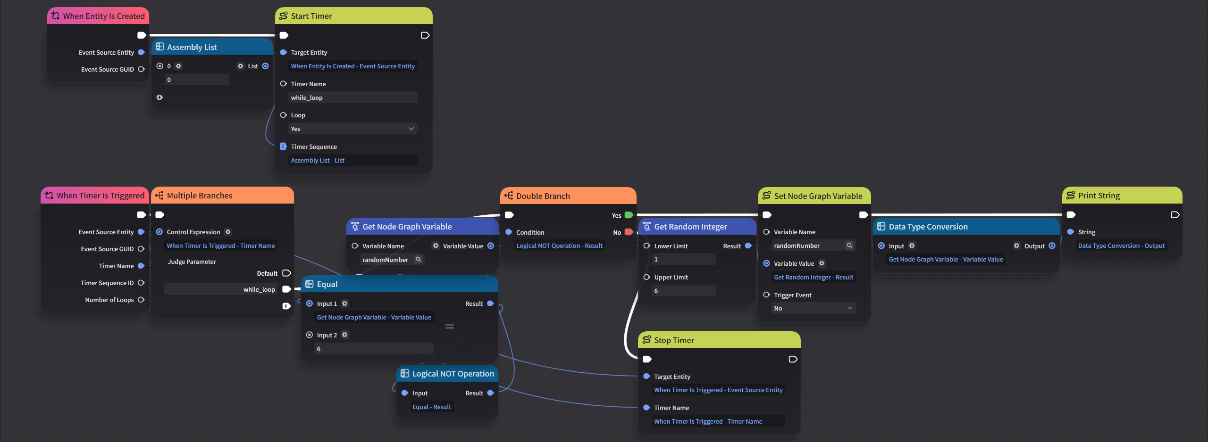
Task: Click the 'Data Type Conversion - Output' reference
Action: coord(1121,246)
